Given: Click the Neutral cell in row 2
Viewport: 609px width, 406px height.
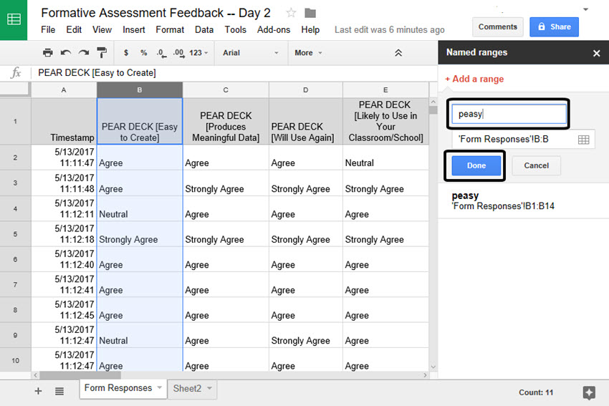Looking at the screenshot, I should click(x=385, y=158).
